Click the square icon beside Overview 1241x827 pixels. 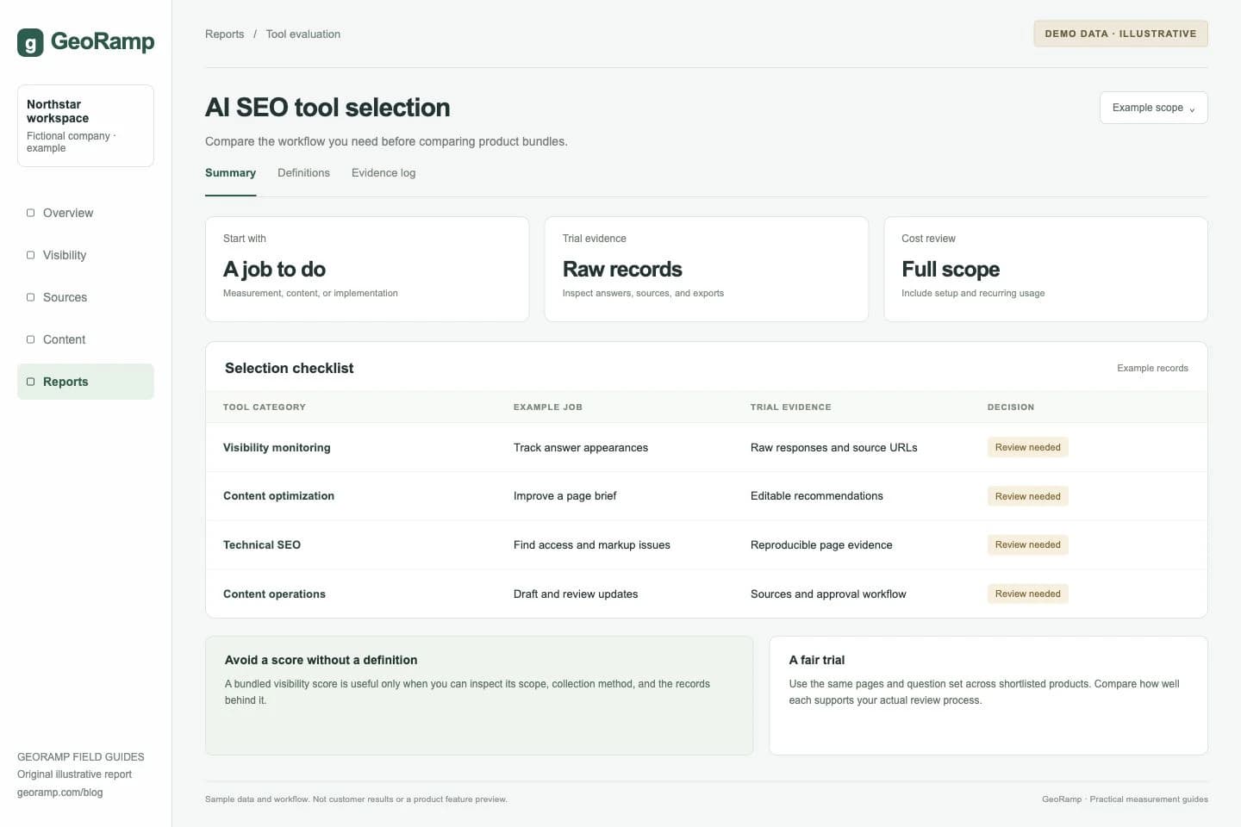tap(31, 213)
